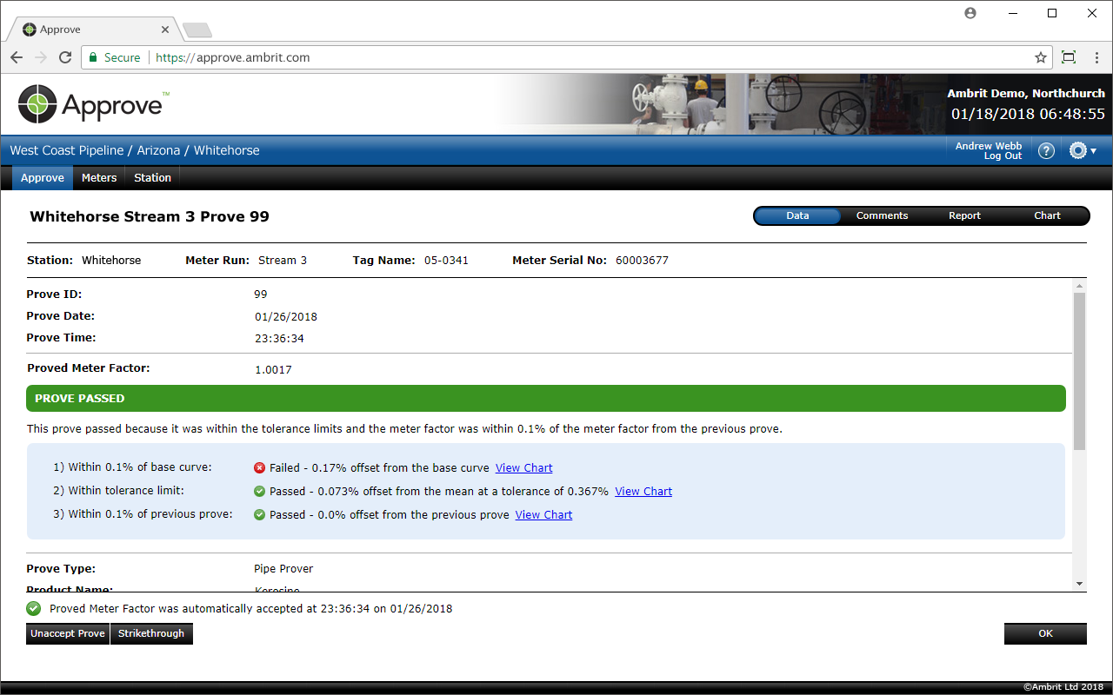Click the Andrew Webb user name

coord(989,146)
